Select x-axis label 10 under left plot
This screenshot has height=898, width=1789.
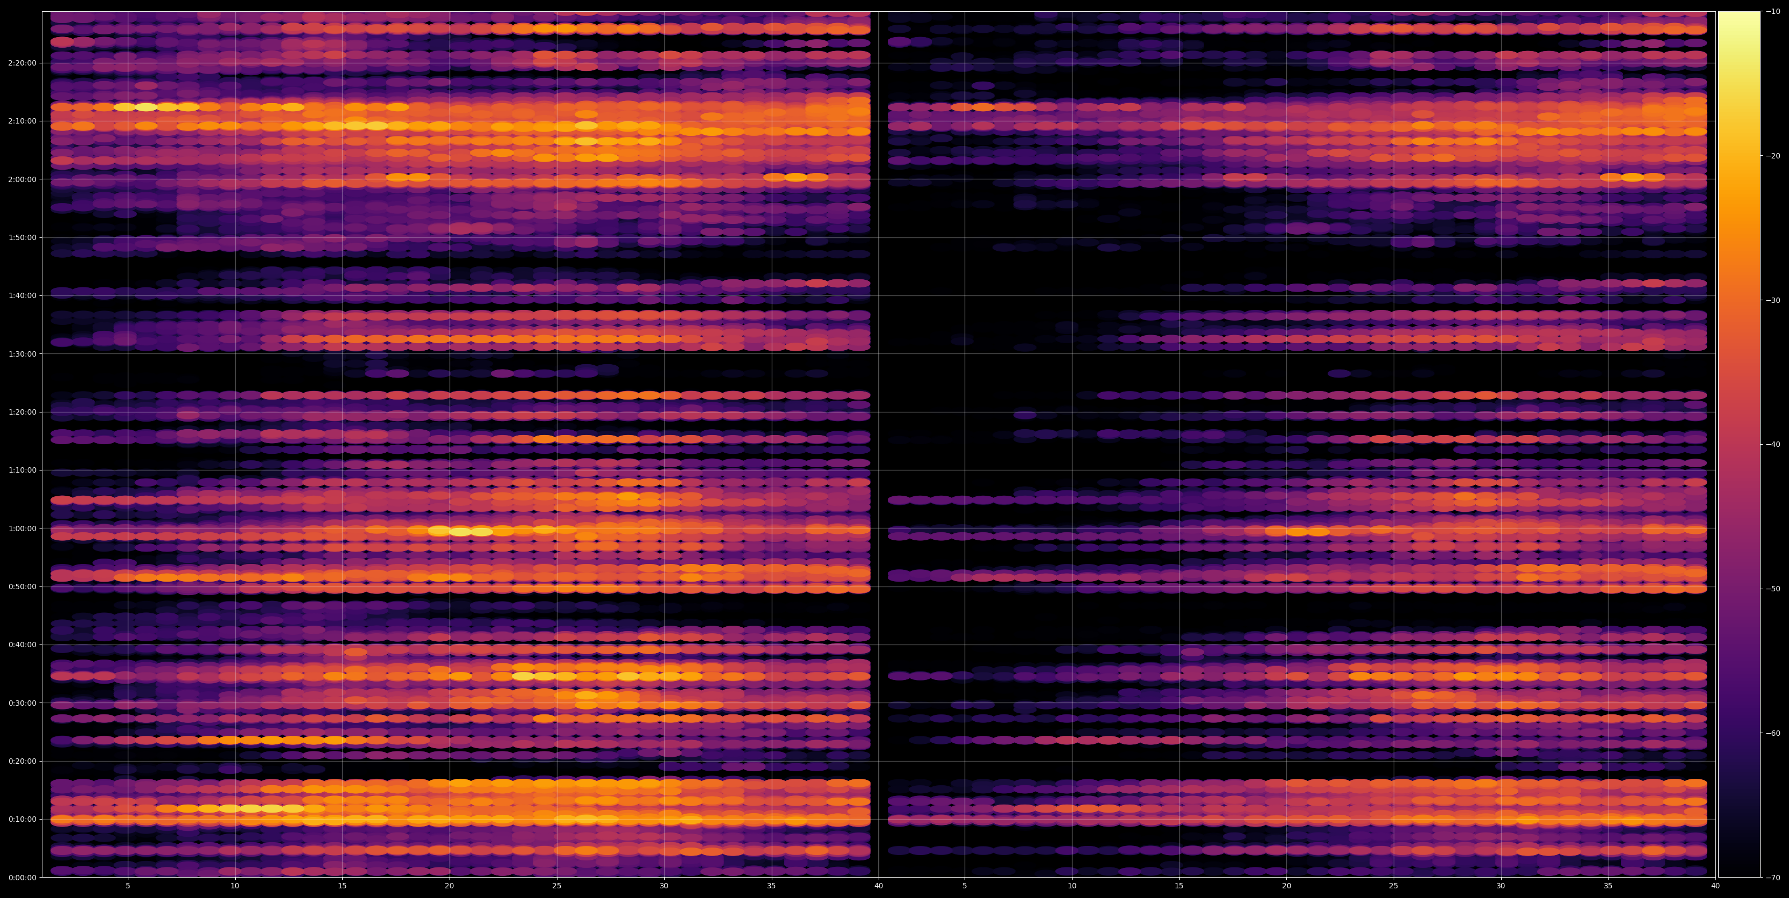[235, 886]
